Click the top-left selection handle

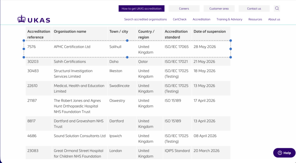click(24, 40)
